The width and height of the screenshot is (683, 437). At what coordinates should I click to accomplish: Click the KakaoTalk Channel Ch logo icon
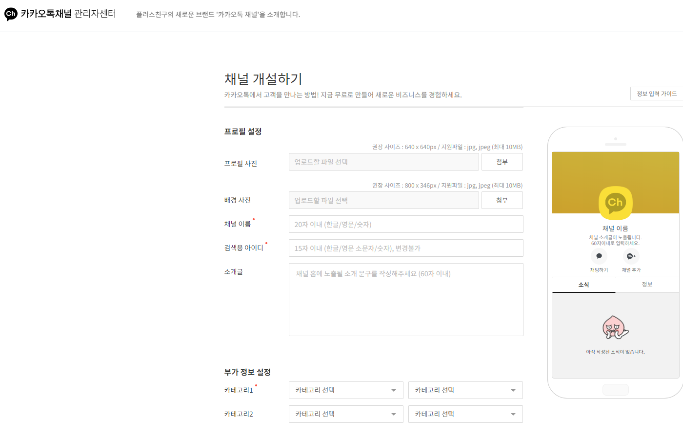11,14
